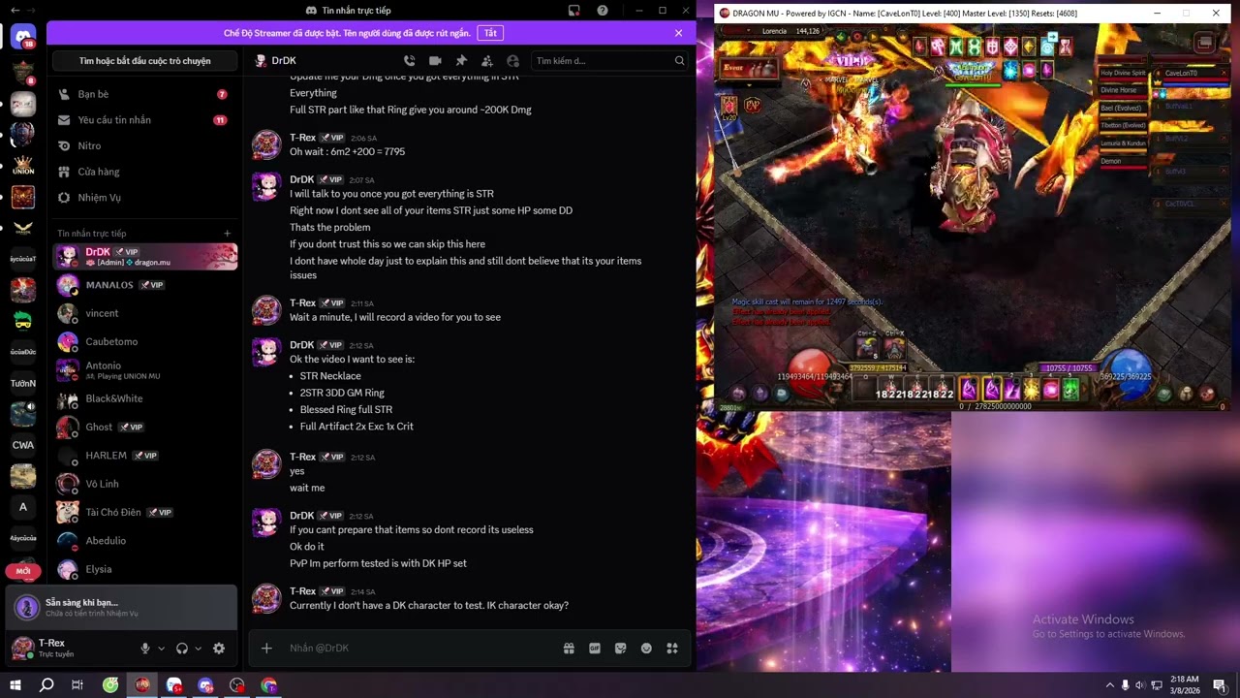Dismiss the Streamer Mode banner
The image size is (1240, 698).
678,33
